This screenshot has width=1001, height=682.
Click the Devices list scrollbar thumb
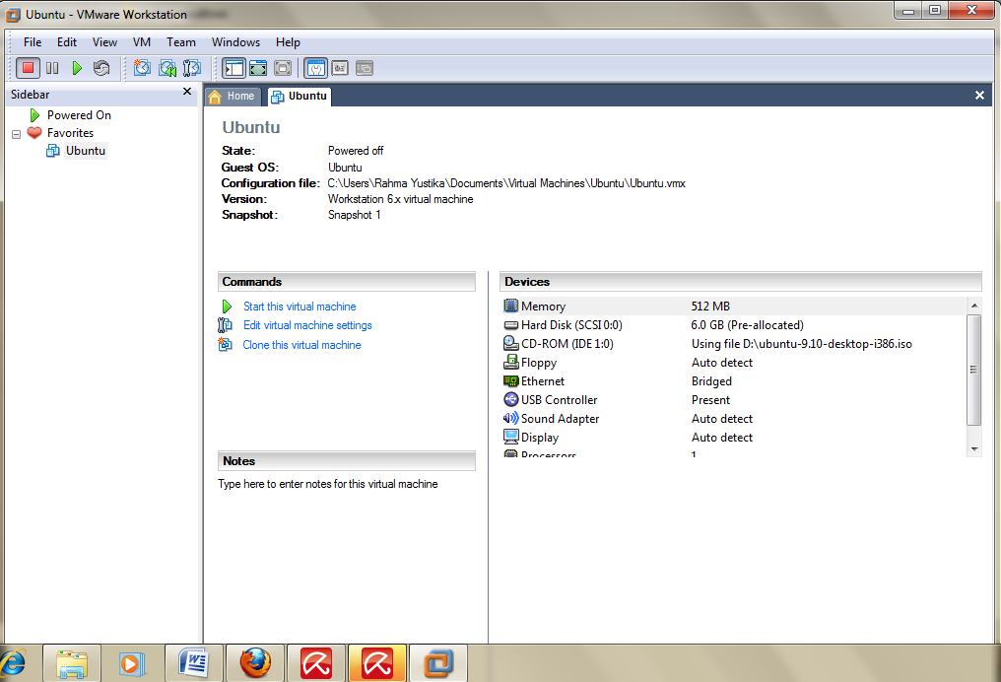click(974, 370)
